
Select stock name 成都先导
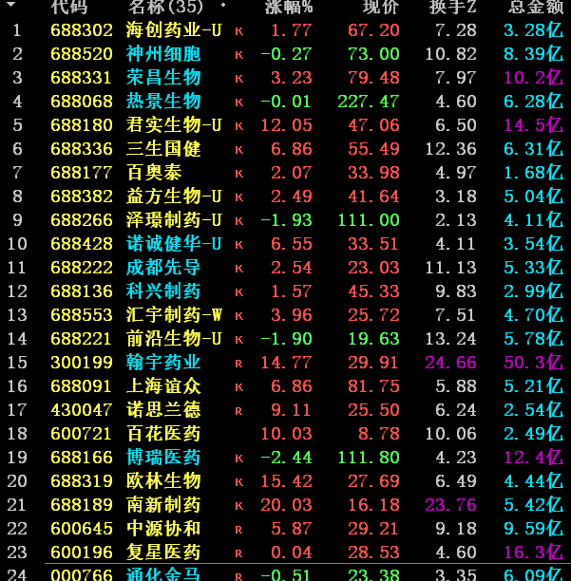coord(163,267)
